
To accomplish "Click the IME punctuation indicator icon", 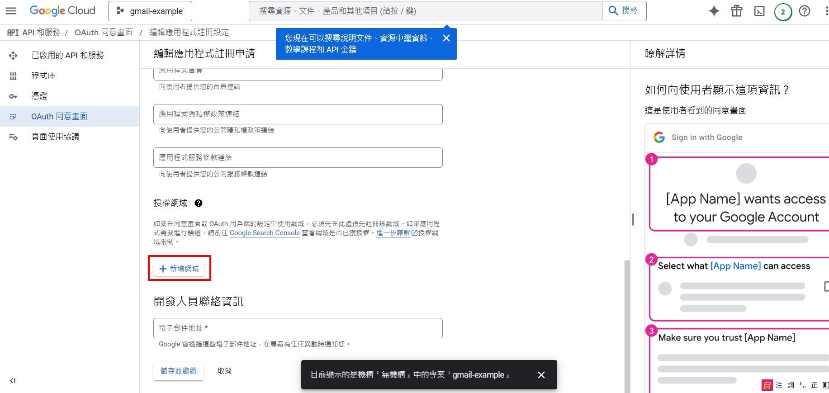I will (802, 385).
